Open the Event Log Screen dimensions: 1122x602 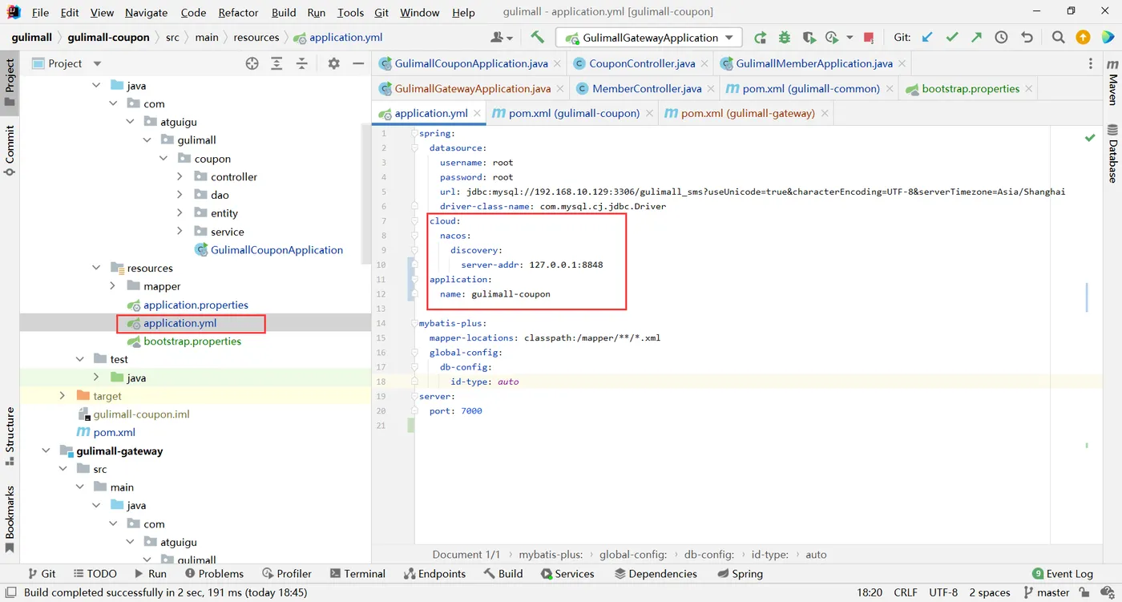pyautogui.click(x=1063, y=574)
